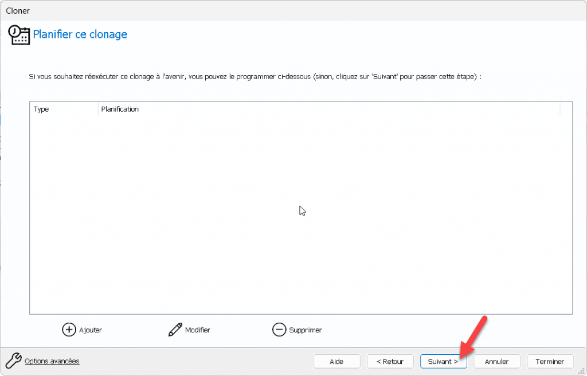Click the plus icon to add a schedule

click(69, 330)
